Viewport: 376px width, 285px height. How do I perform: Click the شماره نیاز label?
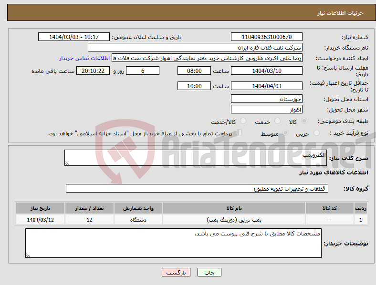click(x=355, y=37)
